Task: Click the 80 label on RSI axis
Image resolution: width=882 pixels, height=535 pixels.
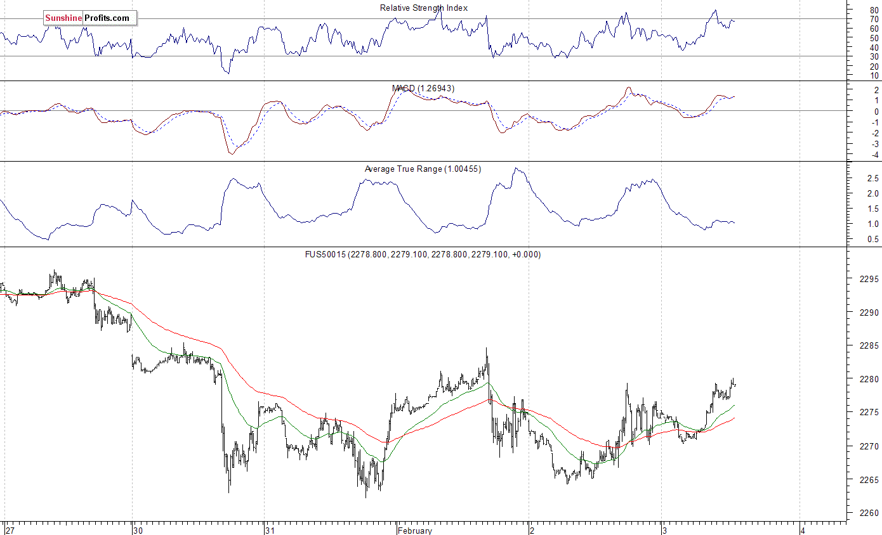Action: pyautogui.click(x=874, y=10)
